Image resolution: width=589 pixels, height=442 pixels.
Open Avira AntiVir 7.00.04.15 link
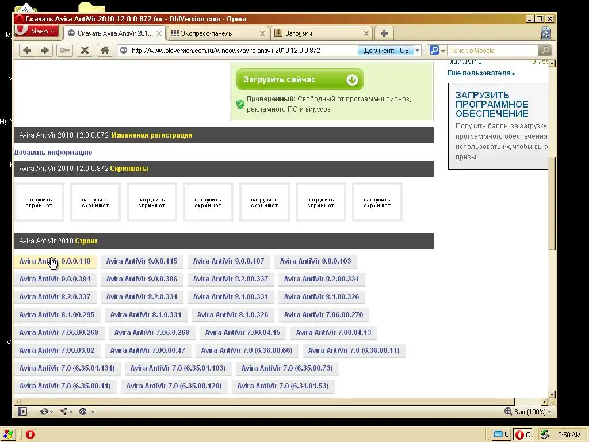tap(243, 333)
